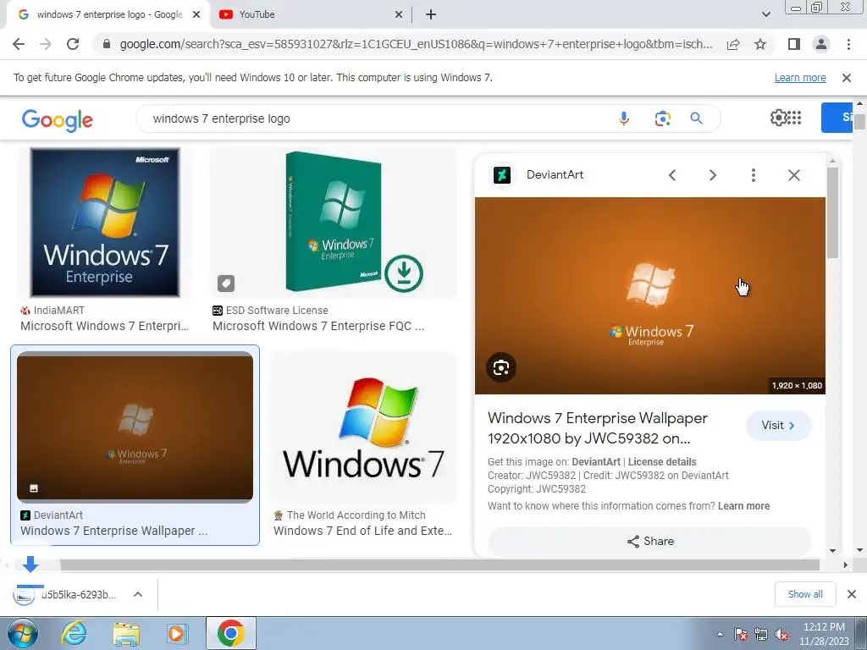Click the taskbar clock showing 12:12 PM
The image size is (867, 650).
[x=824, y=634]
